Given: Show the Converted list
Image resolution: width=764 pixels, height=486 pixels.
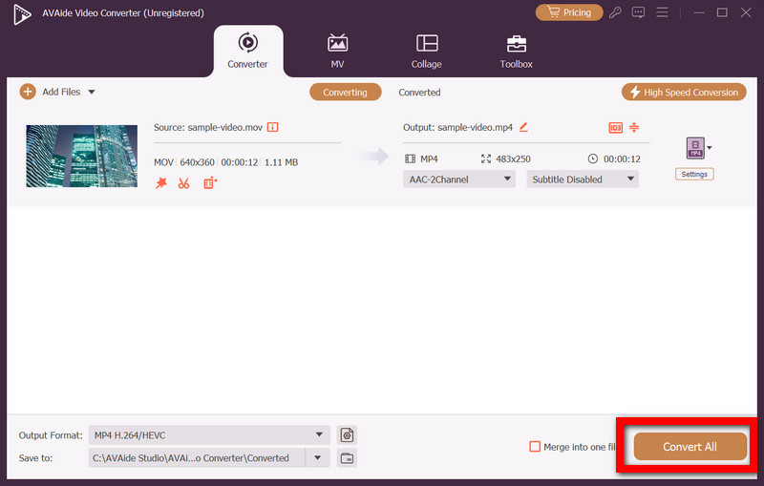Looking at the screenshot, I should click(419, 93).
